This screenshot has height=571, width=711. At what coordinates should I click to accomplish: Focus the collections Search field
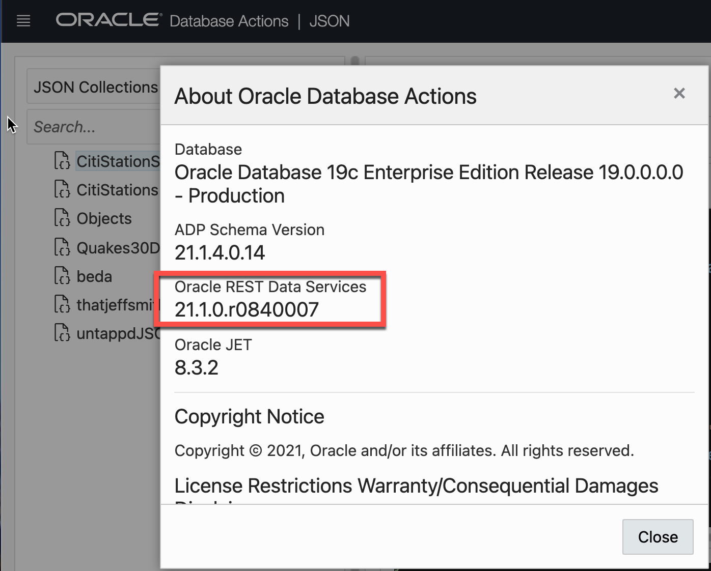pyautogui.click(x=94, y=127)
